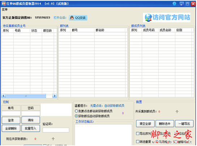The width and height of the screenshot is (197, 146).
Task: Click the left scroll arrow of account list
Action: 4,96
